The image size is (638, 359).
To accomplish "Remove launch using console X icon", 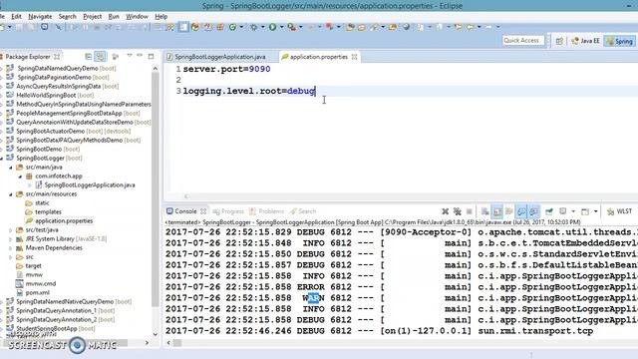I will pyautogui.click(x=446, y=211).
